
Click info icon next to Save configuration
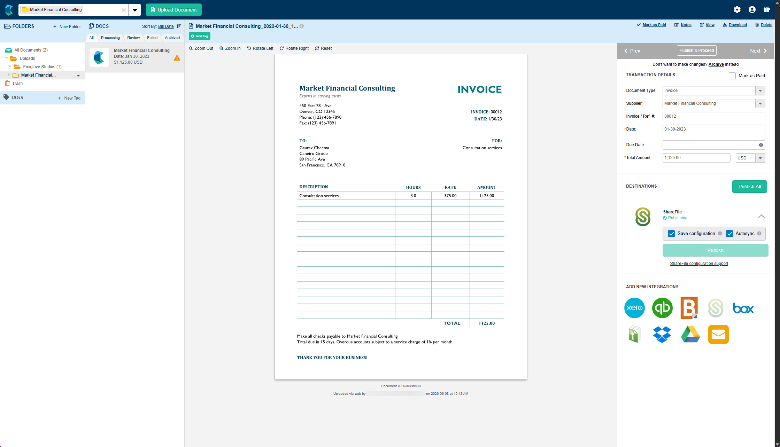(720, 234)
